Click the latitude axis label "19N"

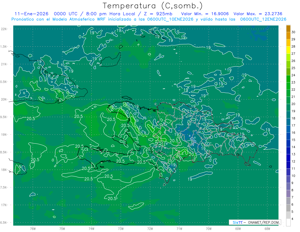(x=4, y=135)
